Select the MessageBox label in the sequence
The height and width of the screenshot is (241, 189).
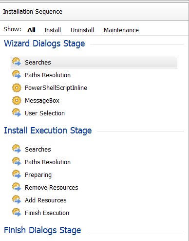(42, 101)
